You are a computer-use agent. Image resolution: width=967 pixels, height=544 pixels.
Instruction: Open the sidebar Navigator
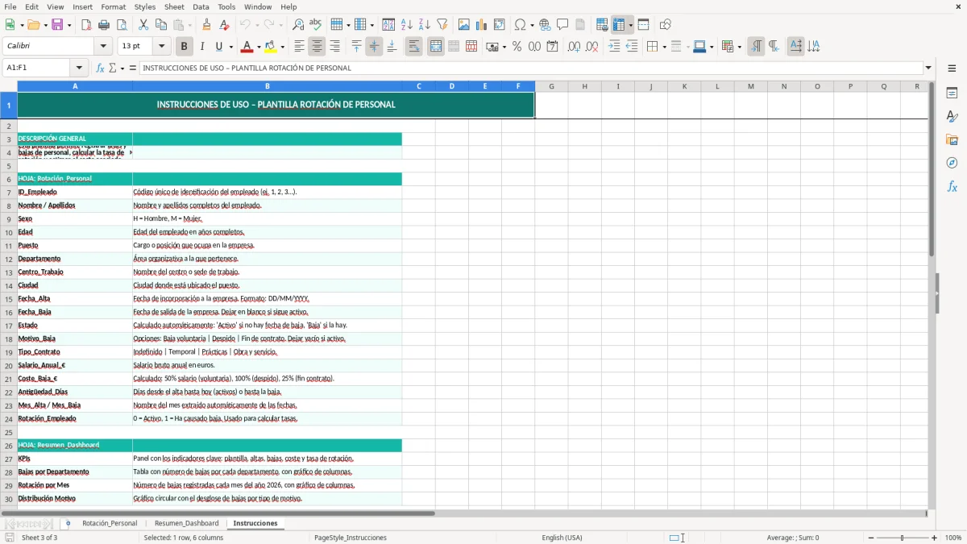click(952, 164)
